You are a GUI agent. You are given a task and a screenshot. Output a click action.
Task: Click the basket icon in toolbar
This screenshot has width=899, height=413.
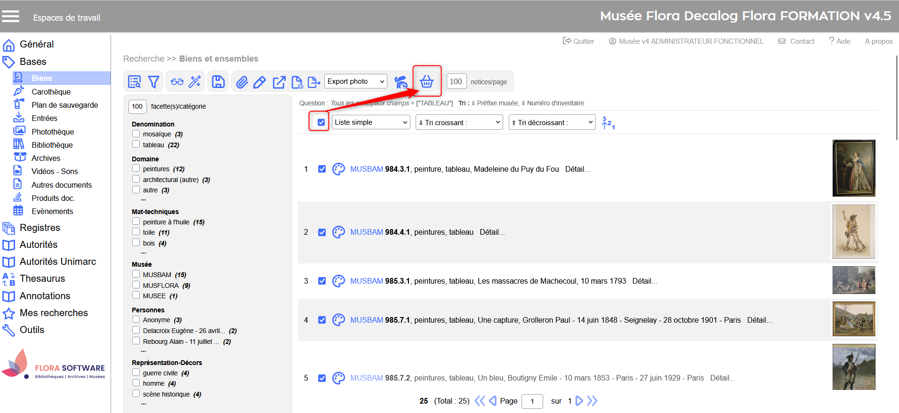coord(426,81)
